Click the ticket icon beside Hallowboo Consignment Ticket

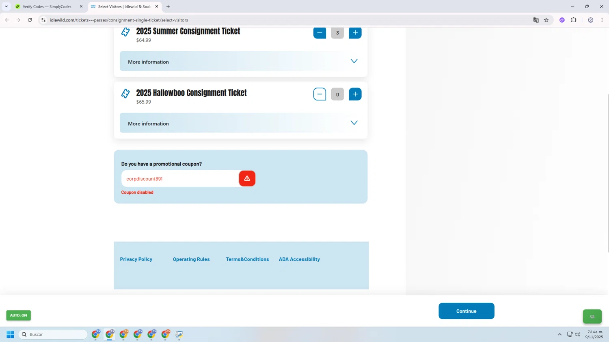tap(125, 94)
